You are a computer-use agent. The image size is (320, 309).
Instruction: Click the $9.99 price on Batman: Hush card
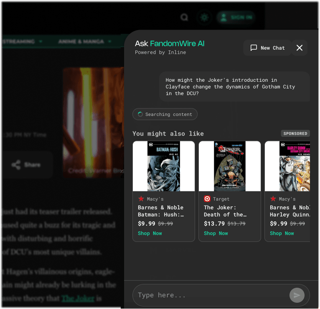pos(147,224)
